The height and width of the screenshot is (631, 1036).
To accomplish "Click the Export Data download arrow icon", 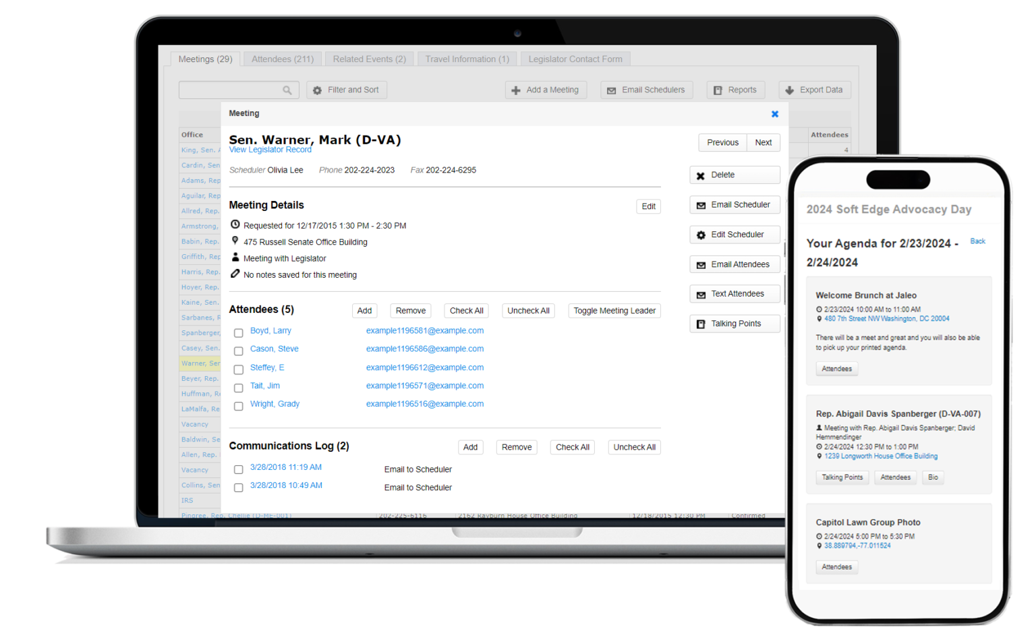I will coord(790,90).
